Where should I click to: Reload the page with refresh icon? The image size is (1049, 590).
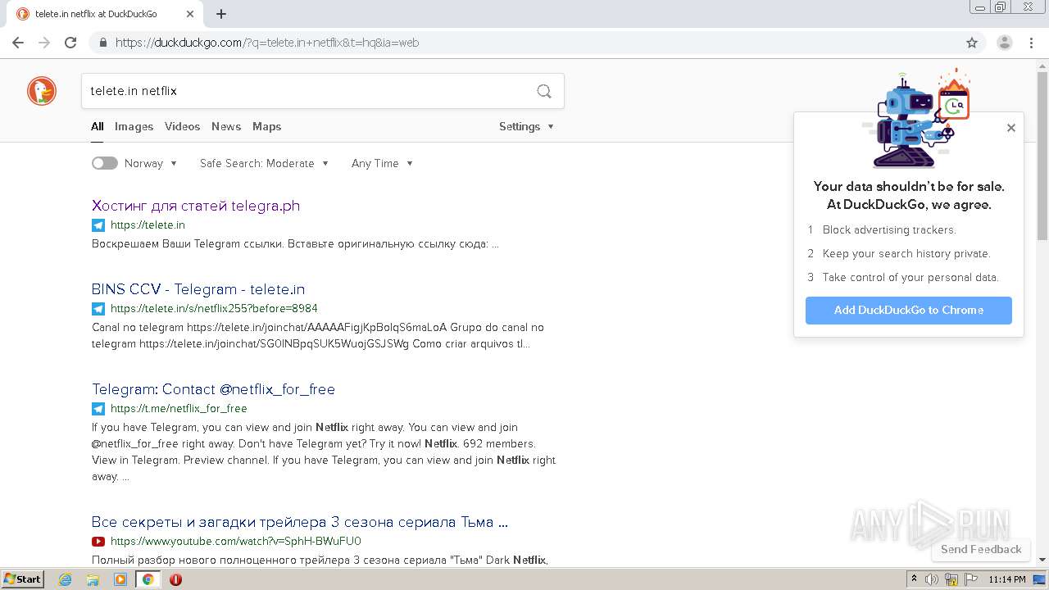point(70,43)
